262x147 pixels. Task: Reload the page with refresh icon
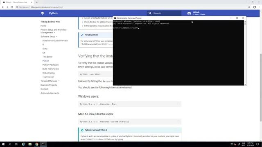pos(12,7)
